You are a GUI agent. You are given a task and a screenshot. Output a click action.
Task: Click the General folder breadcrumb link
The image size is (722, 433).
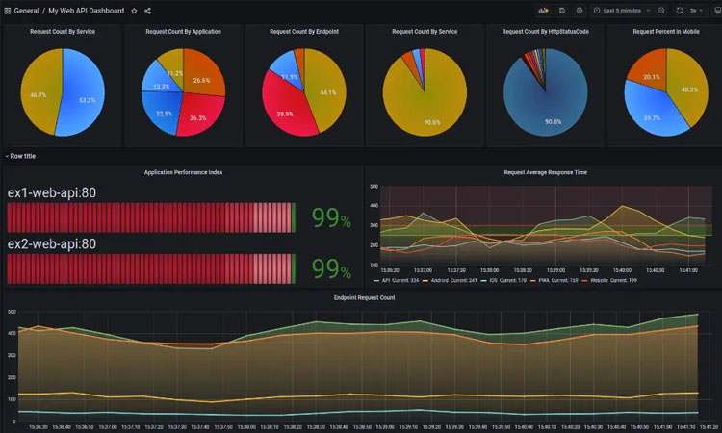click(x=26, y=11)
